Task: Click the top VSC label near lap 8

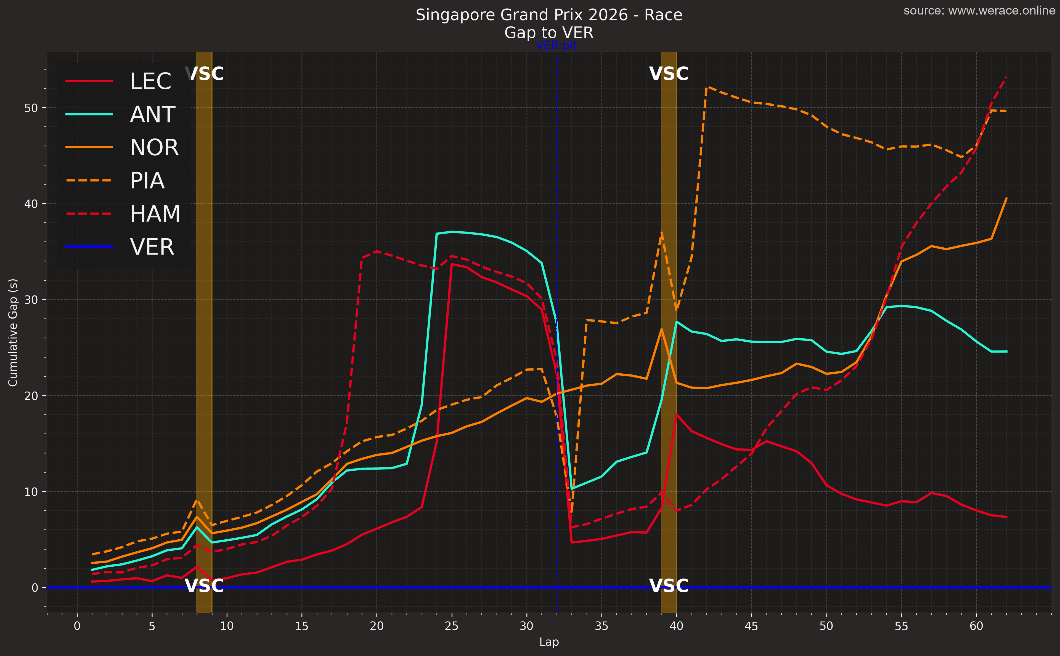Action: [204, 74]
